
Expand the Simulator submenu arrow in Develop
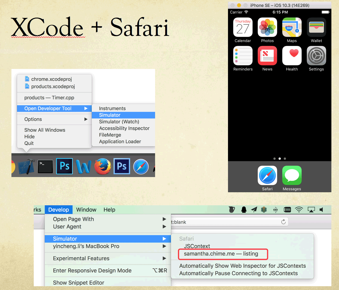[x=164, y=239]
